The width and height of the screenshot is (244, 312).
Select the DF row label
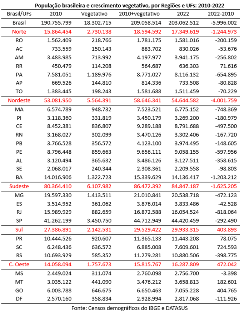[19, 299]
